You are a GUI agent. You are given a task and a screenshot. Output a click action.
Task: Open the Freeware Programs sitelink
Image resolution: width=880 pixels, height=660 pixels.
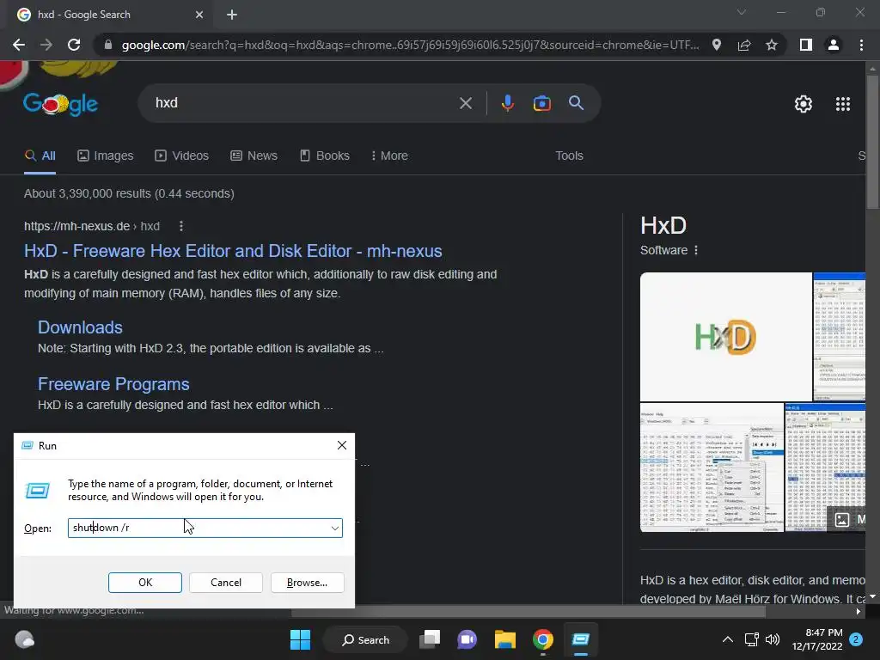(x=113, y=384)
